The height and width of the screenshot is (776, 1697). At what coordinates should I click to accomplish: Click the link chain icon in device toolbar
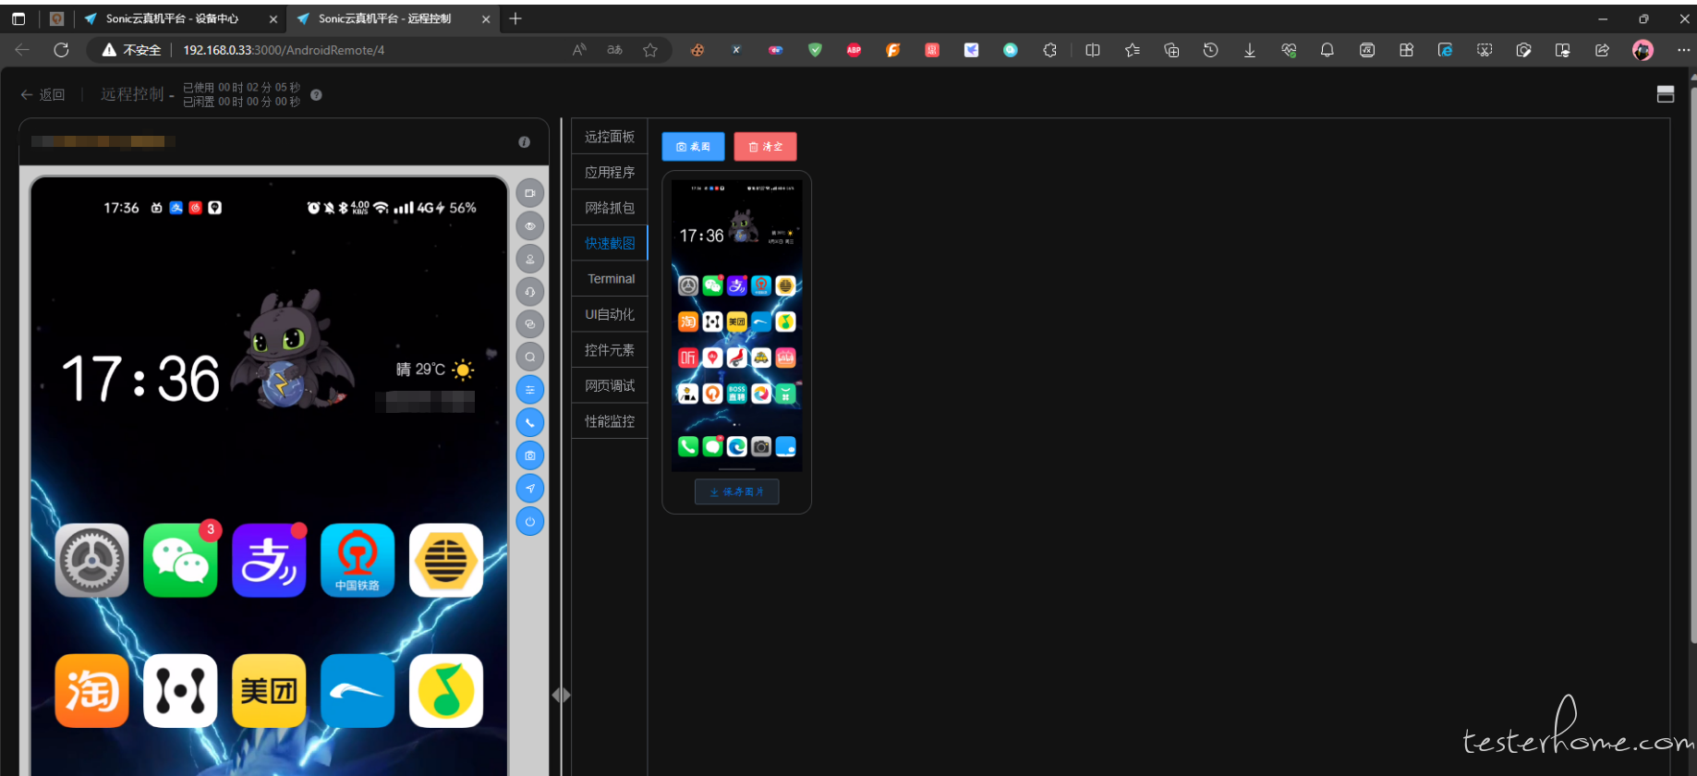click(x=530, y=324)
